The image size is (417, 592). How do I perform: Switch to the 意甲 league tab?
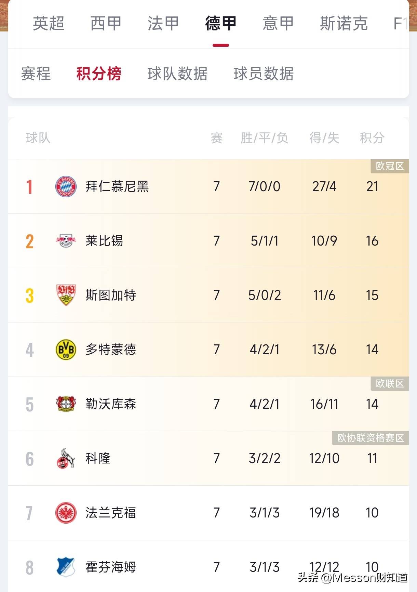[x=278, y=24]
